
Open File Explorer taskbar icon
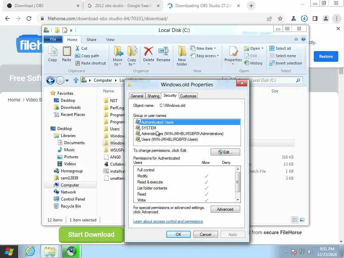[x=50, y=251]
